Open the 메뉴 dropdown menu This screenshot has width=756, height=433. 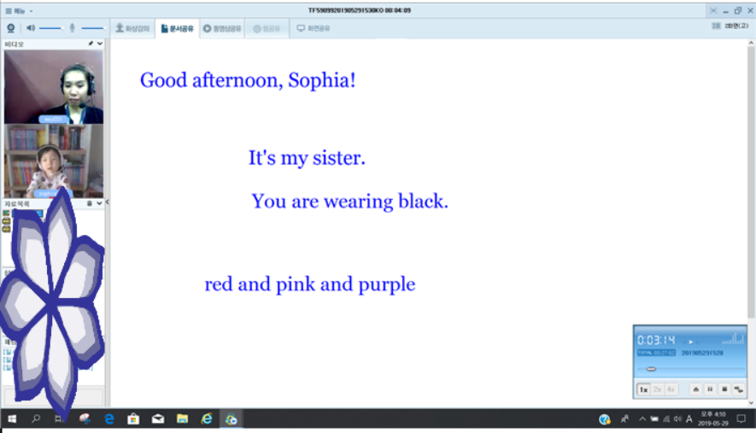point(18,10)
